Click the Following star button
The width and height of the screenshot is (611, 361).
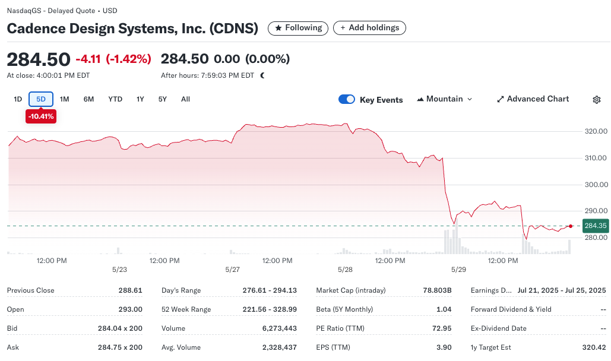[298, 28]
